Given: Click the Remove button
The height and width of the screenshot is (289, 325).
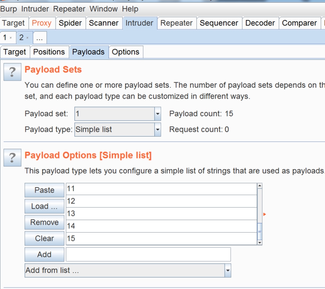Looking at the screenshot, I should click(x=44, y=222).
